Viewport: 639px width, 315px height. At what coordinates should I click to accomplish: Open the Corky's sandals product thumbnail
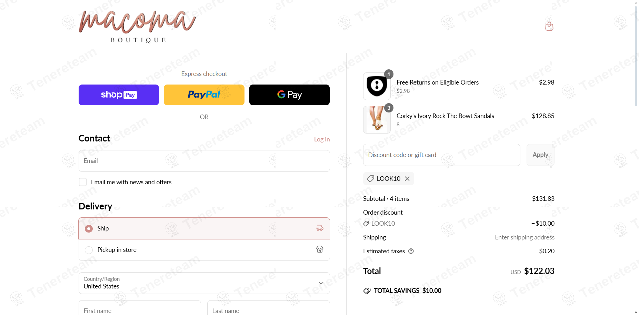pyautogui.click(x=377, y=120)
